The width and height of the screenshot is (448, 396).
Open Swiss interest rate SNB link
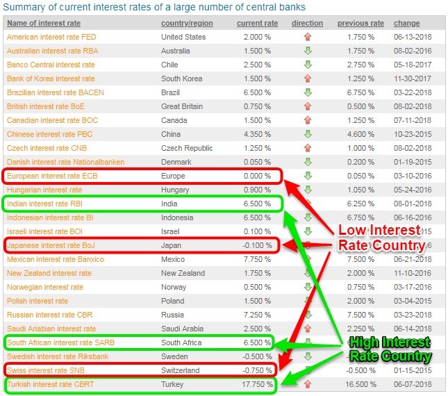[46, 370]
